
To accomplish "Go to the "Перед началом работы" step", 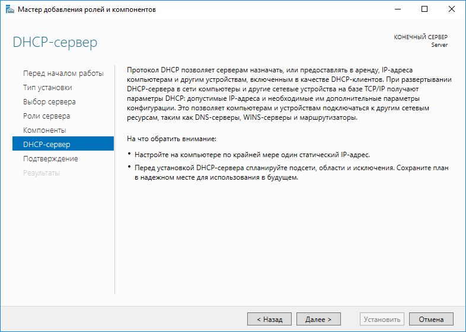I will click(63, 74).
